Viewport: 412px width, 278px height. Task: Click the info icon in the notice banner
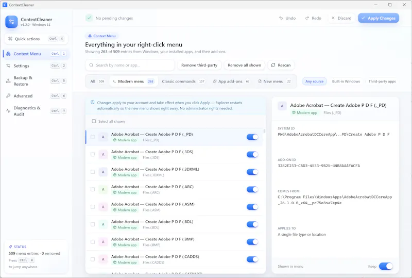tap(93, 103)
